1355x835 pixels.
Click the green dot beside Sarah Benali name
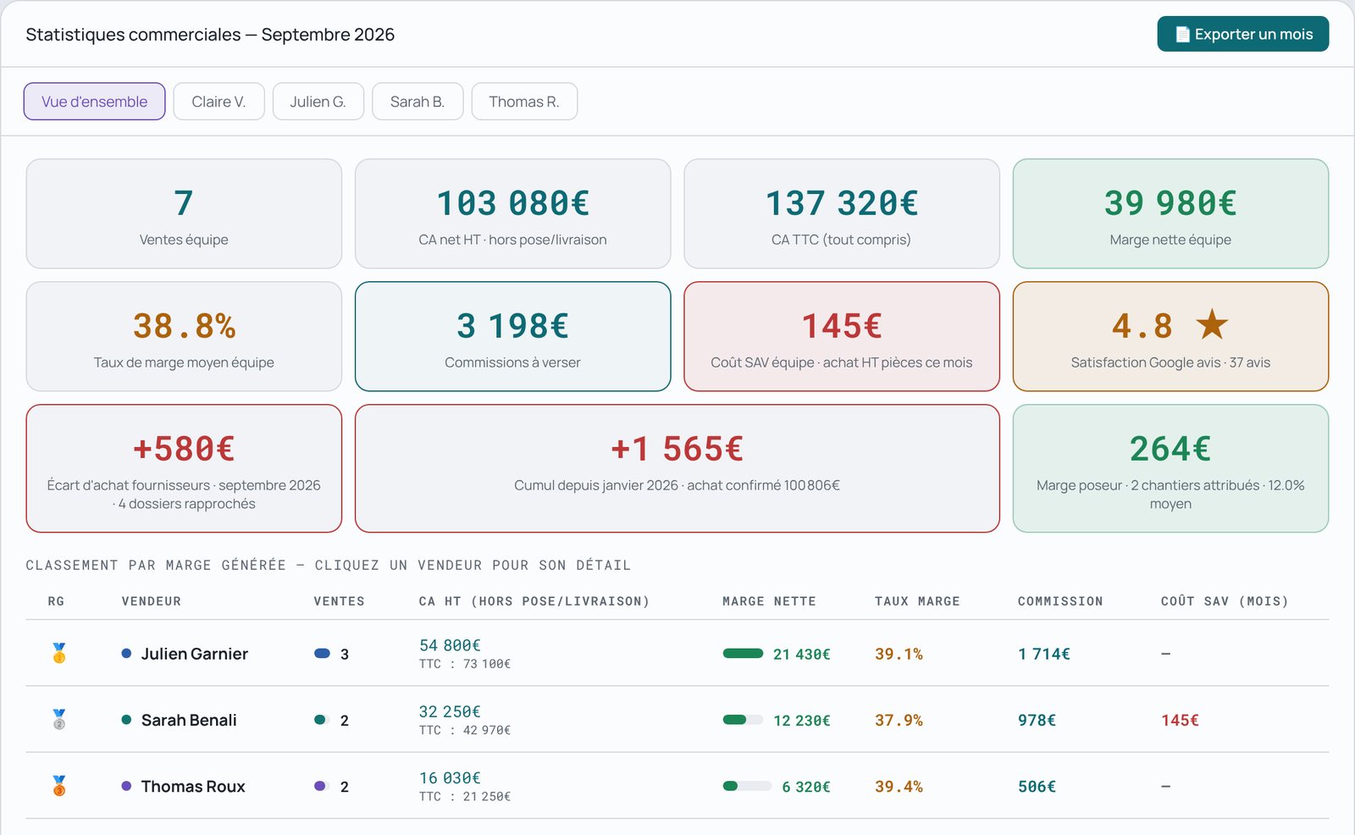pyautogui.click(x=126, y=720)
